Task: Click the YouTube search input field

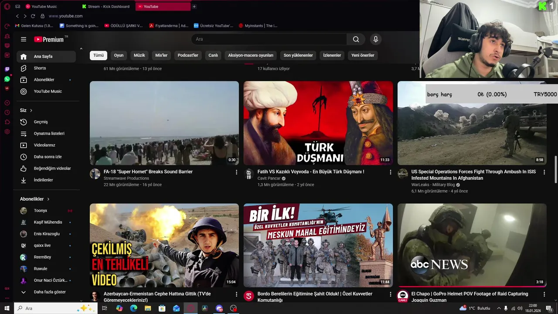Action: pyautogui.click(x=269, y=39)
